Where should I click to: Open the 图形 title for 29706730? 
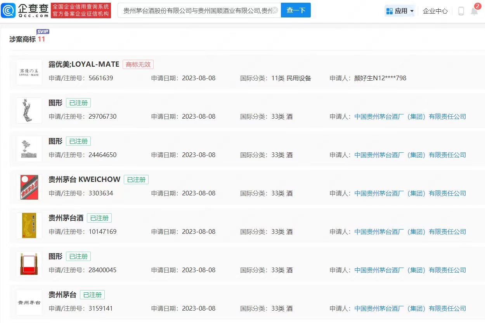click(55, 103)
